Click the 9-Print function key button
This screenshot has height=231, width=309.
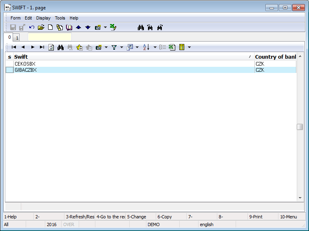point(263,217)
